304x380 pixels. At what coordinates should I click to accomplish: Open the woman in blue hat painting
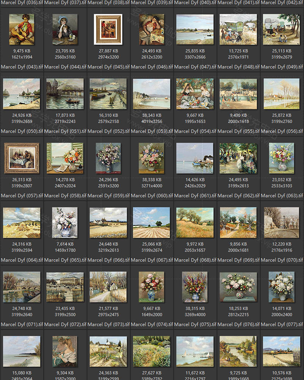point(65,29)
